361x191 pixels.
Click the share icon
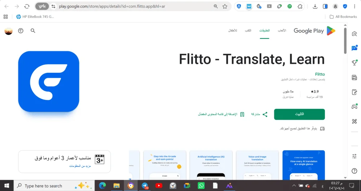(265, 114)
